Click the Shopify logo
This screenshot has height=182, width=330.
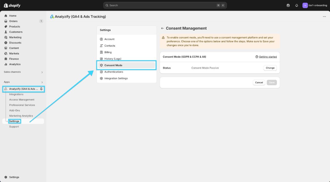tap(12, 5)
